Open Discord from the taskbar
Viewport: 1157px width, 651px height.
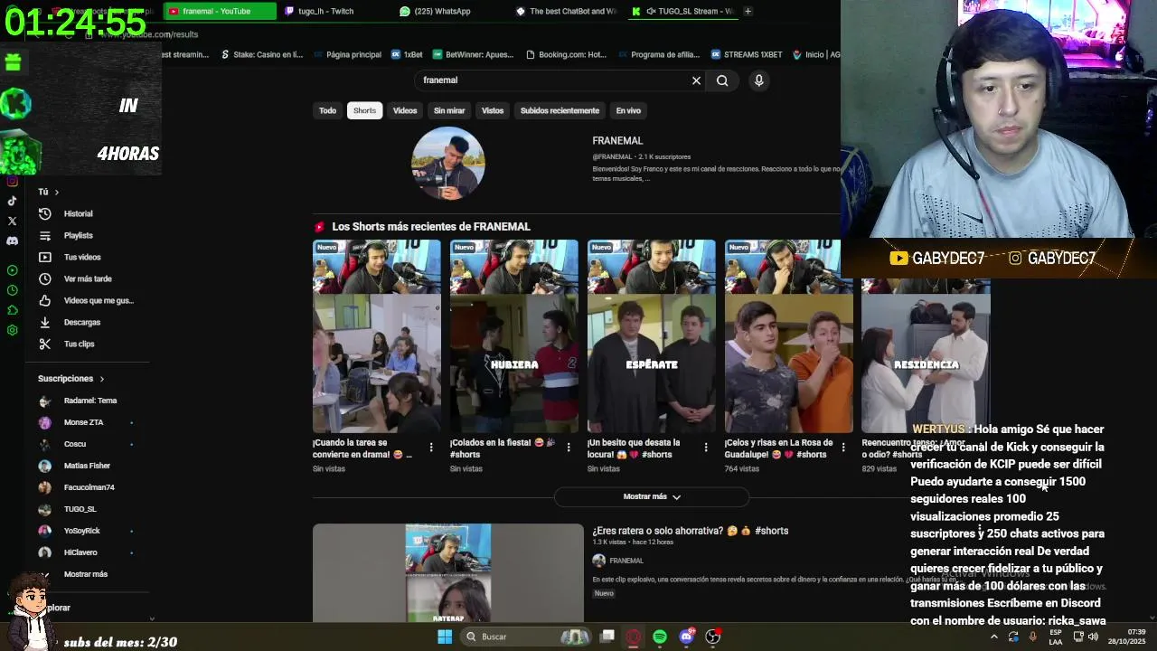point(686,637)
